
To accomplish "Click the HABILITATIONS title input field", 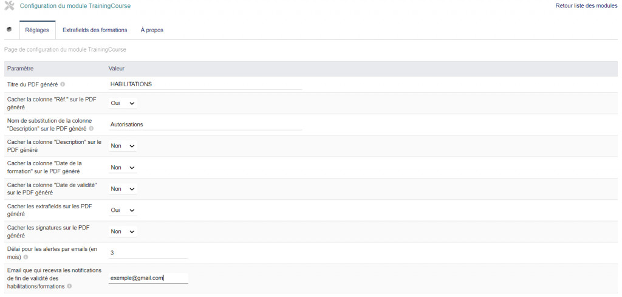I will click(x=205, y=84).
